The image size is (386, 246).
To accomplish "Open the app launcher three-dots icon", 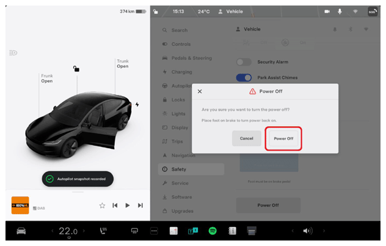I will pos(154,231).
